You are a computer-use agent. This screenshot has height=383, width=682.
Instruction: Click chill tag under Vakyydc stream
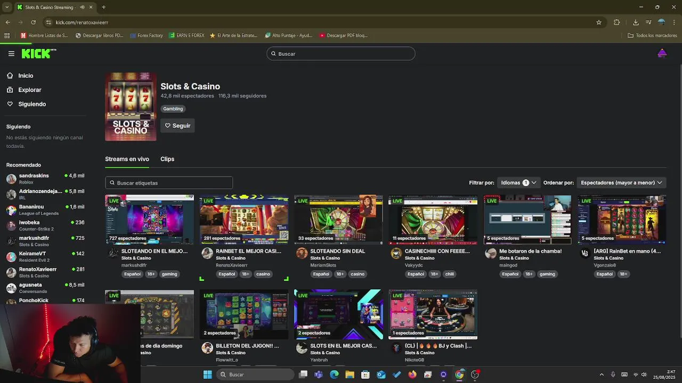click(x=450, y=274)
